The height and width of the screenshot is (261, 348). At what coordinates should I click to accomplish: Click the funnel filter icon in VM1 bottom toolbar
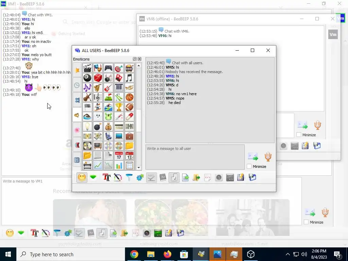57,233
